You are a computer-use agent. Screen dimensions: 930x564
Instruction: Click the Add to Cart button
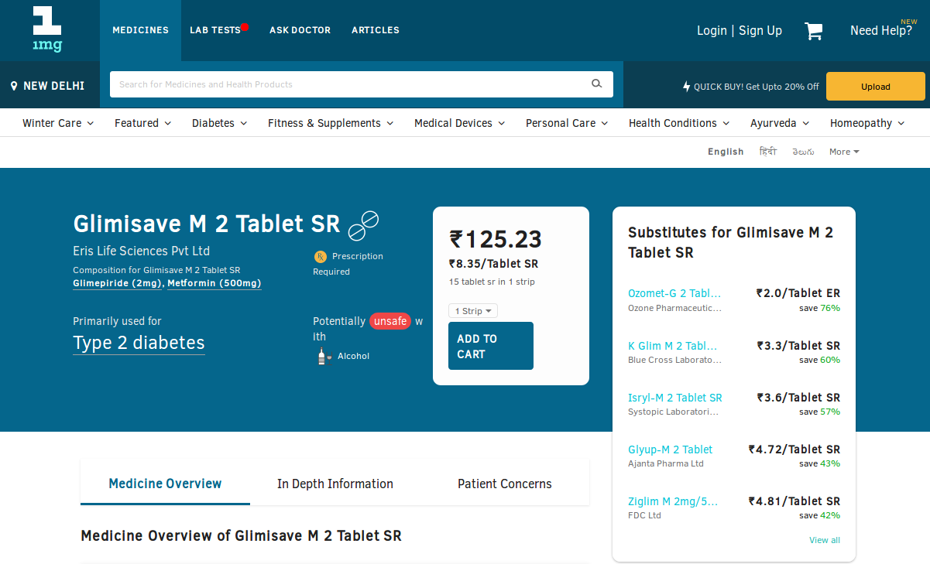coord(490,346)
